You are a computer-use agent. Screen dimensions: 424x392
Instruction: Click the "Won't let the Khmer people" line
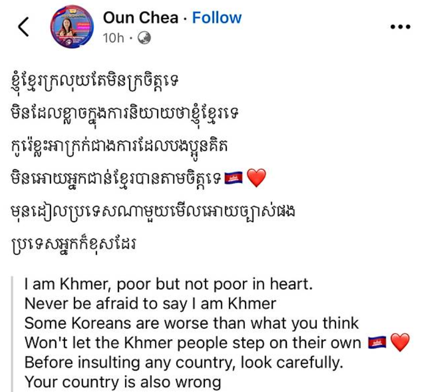193,343
